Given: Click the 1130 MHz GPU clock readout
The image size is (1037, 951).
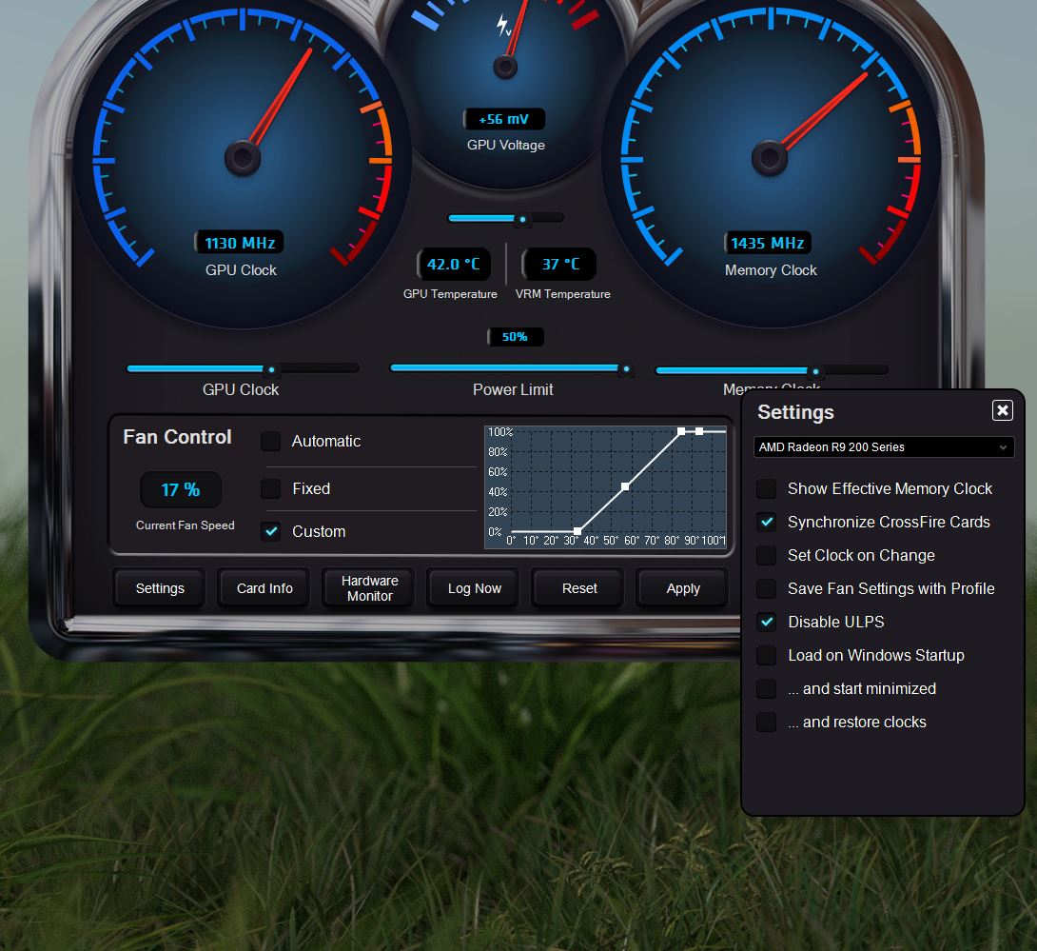Looking at the screenshot, I should (x=240, y=243).
